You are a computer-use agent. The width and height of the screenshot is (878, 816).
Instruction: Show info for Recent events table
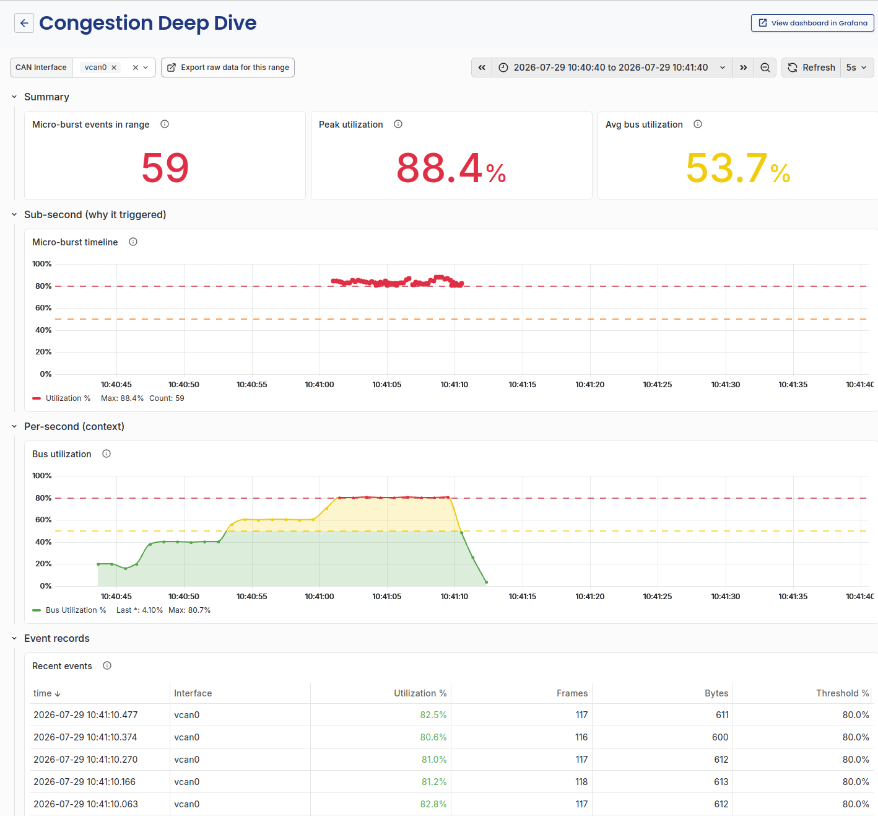tap(107, 665)
